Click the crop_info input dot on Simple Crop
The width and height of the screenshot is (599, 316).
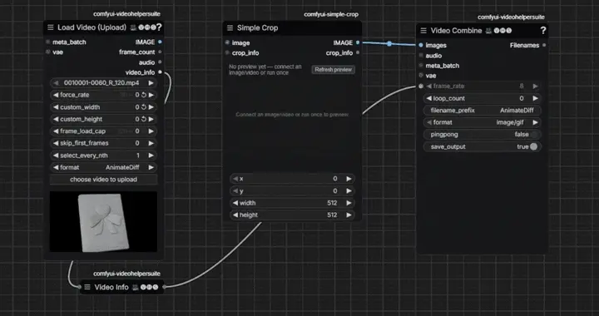(227, 52)
